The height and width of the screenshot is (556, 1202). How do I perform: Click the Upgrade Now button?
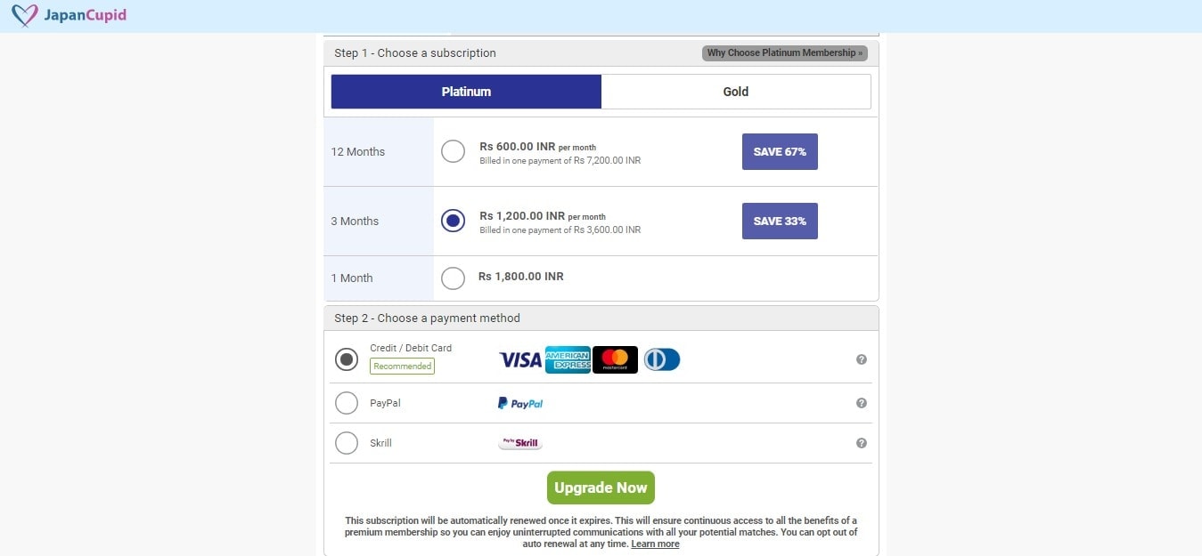pyautogui.click(x=601, y=488)
